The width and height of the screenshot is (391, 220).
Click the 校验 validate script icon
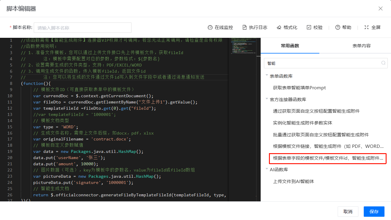(309, 27)
